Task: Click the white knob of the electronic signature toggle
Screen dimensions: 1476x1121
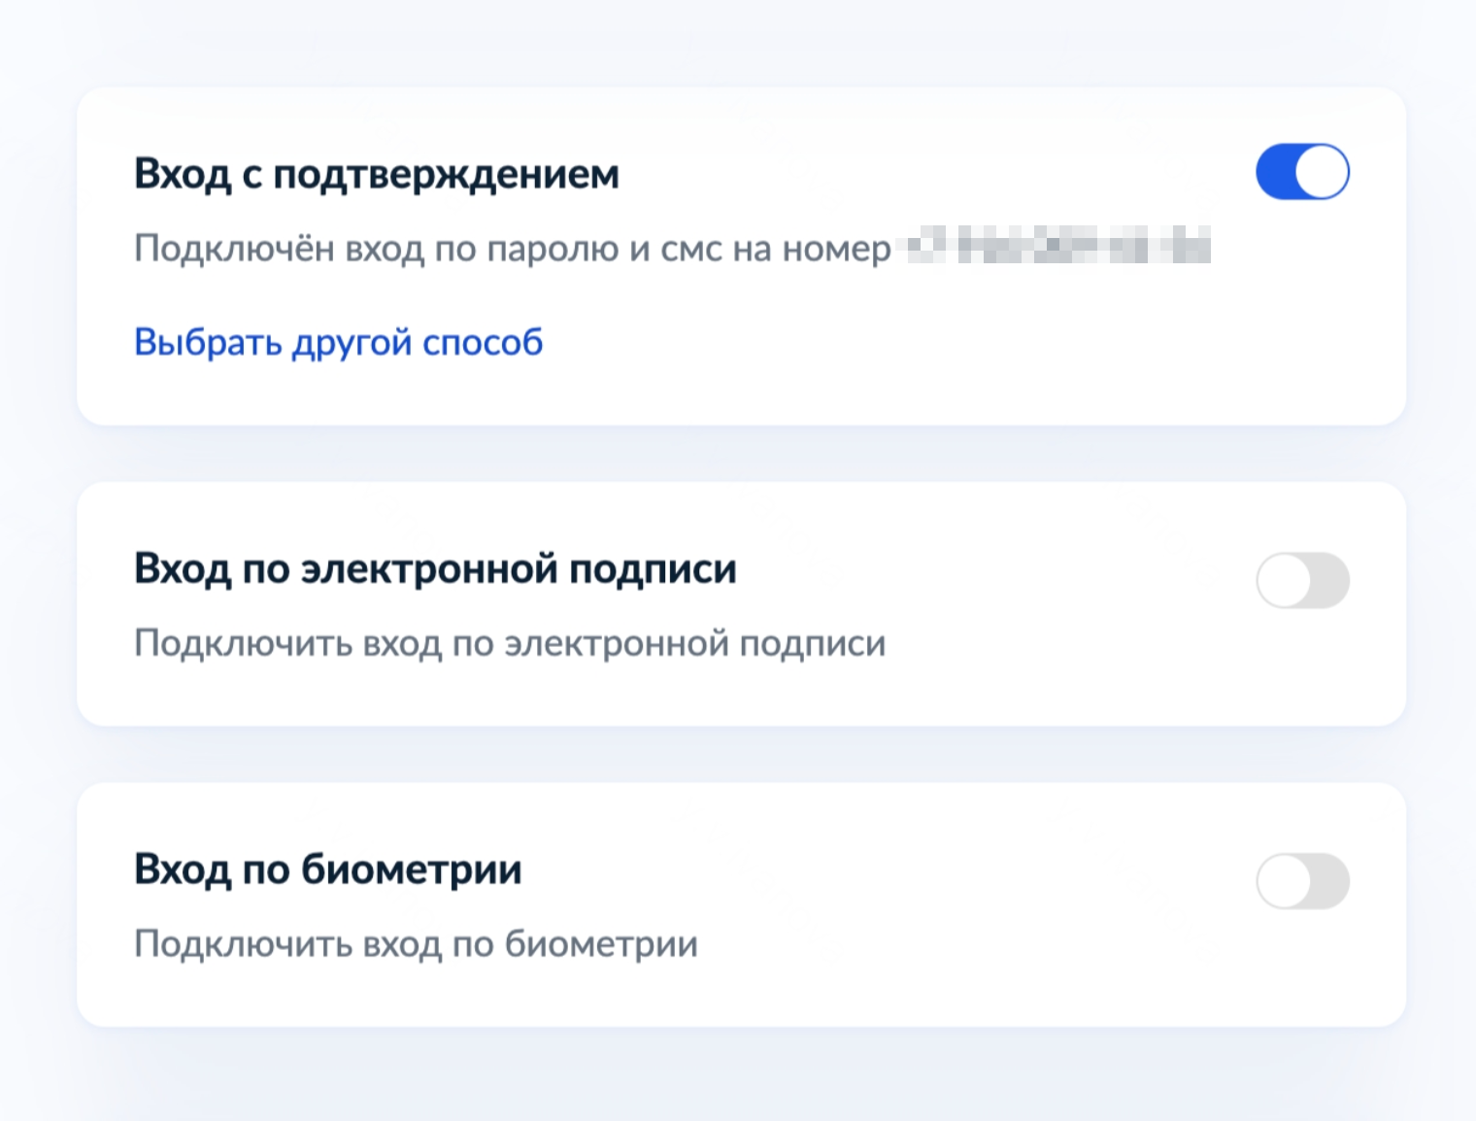Action: pyautogui.click(x=1284, y=580)
